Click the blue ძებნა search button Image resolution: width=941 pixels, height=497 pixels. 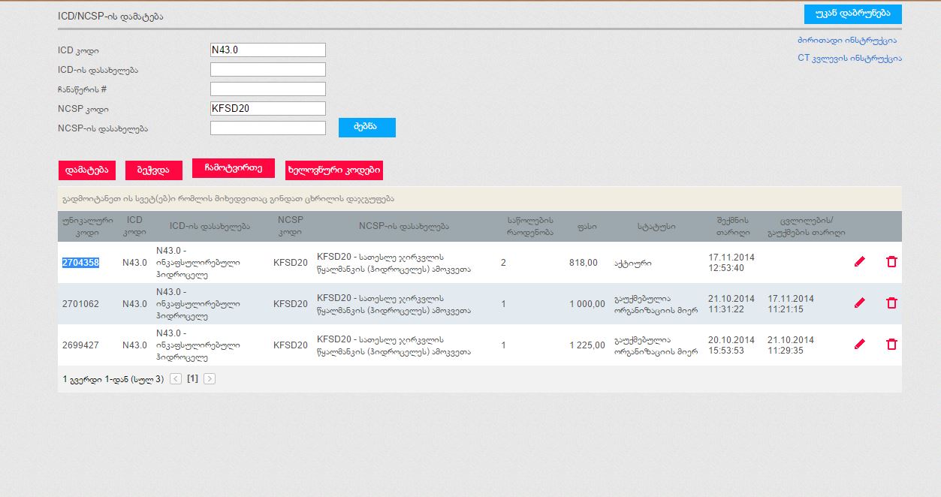point(366,128)
